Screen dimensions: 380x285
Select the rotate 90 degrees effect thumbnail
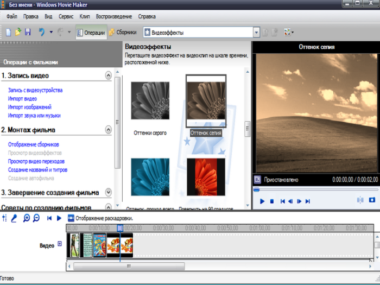pos(206,177)
